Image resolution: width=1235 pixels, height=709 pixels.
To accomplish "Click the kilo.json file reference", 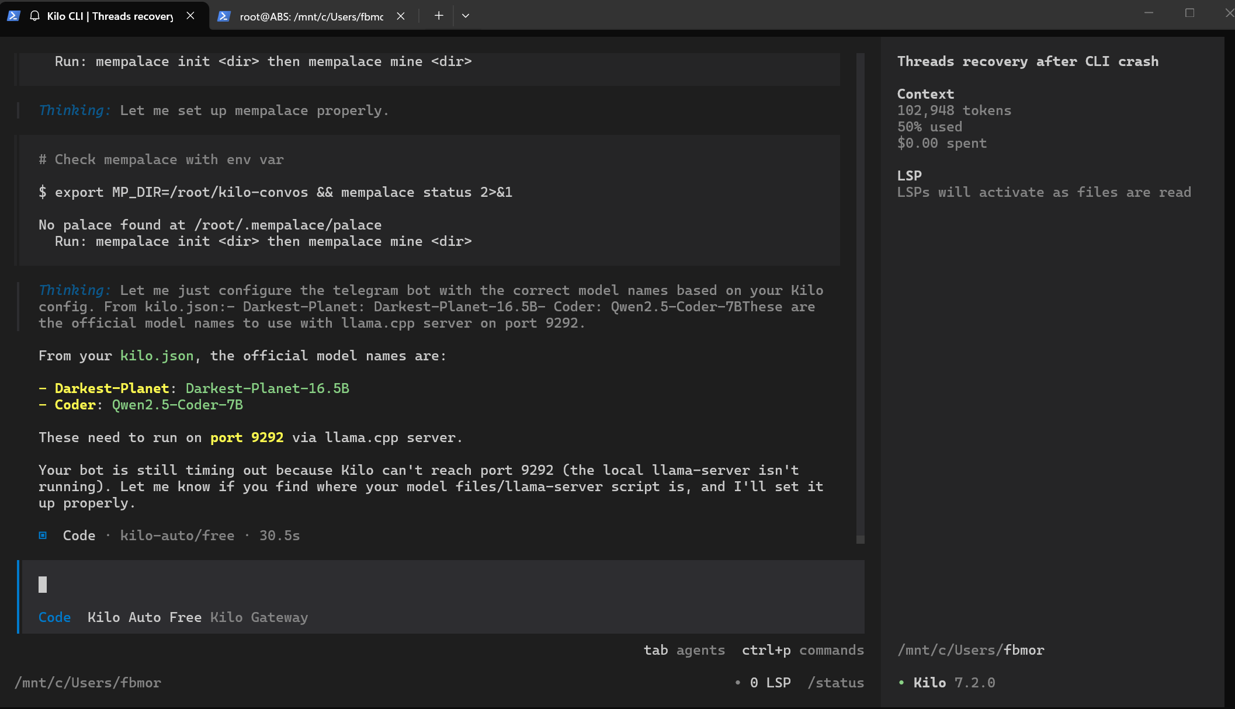I will pos(157,356).
